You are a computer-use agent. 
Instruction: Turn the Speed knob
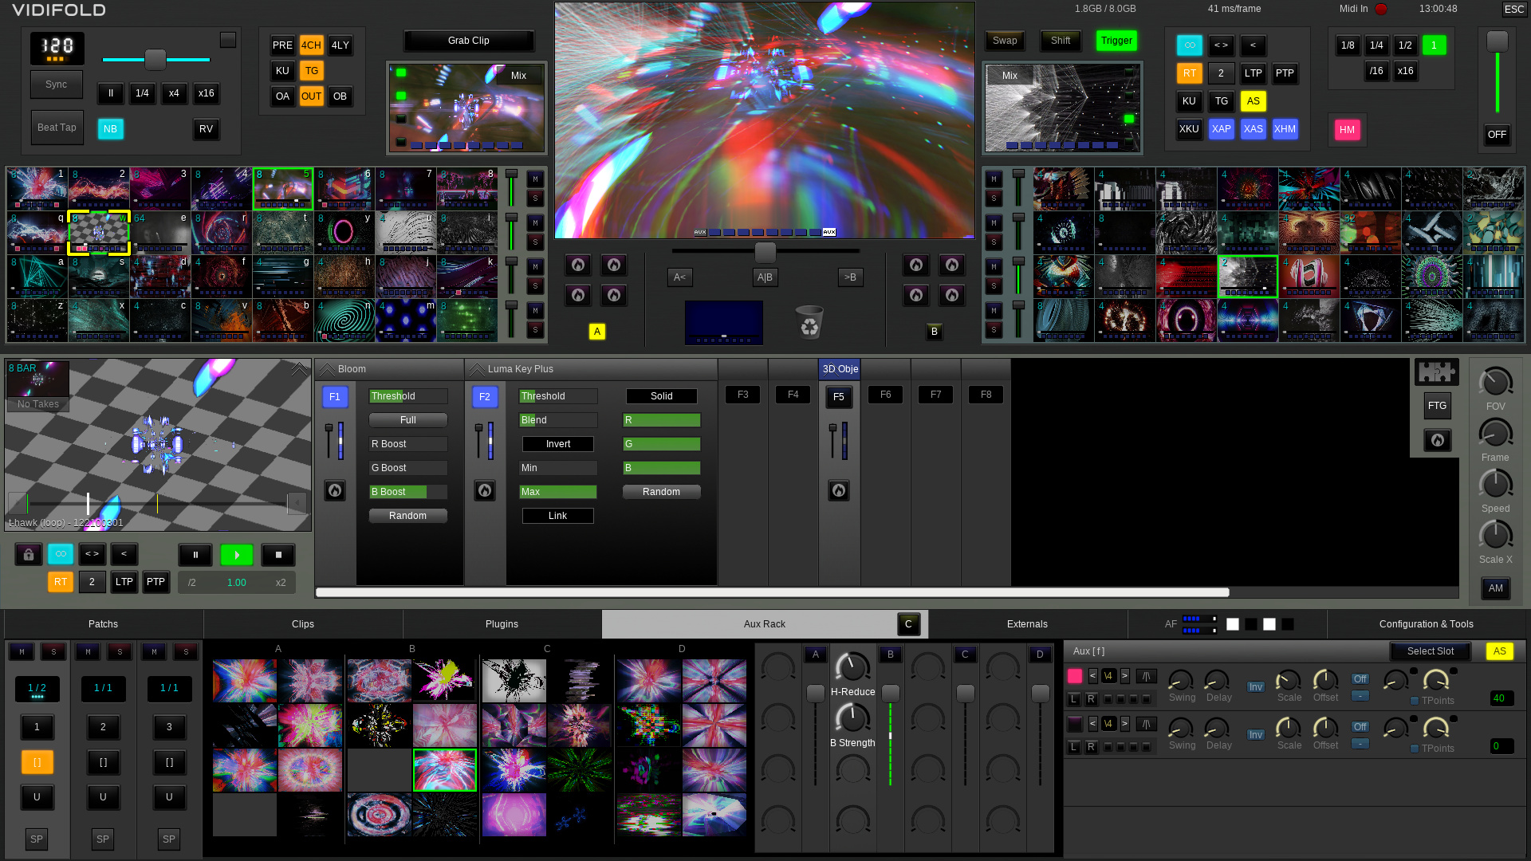[1495, 485]
